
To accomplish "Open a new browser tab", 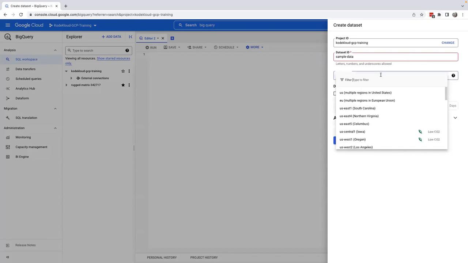I will (x=66, y=6).
